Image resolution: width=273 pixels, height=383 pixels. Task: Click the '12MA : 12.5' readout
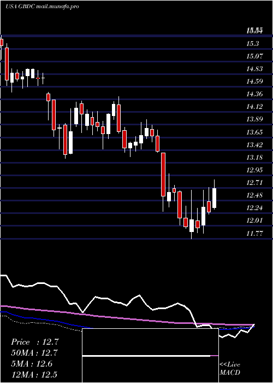(x=34, y=374)
